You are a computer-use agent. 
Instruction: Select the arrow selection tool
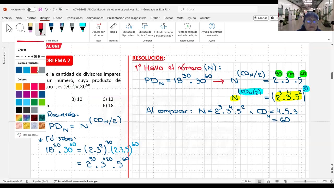click(9, 28)
